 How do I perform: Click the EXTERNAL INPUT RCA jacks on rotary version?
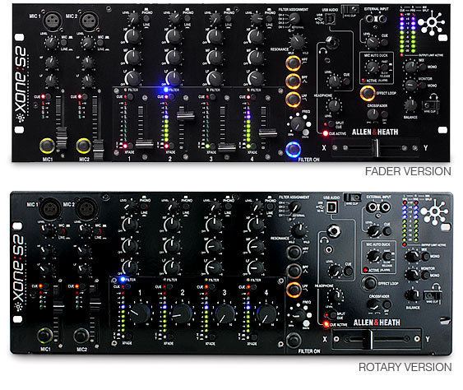(x=378, y=207)
